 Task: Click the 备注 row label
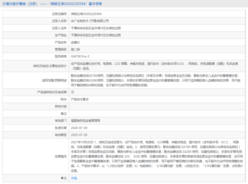tap(64, 113)
